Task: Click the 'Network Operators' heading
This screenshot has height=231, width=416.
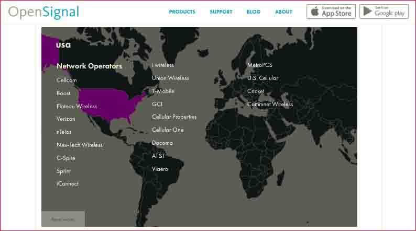Action: (x=89, y=66)
